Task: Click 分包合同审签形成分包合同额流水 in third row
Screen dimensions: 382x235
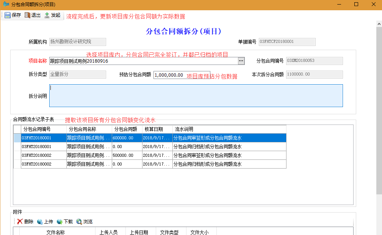Action: (207, 155)
